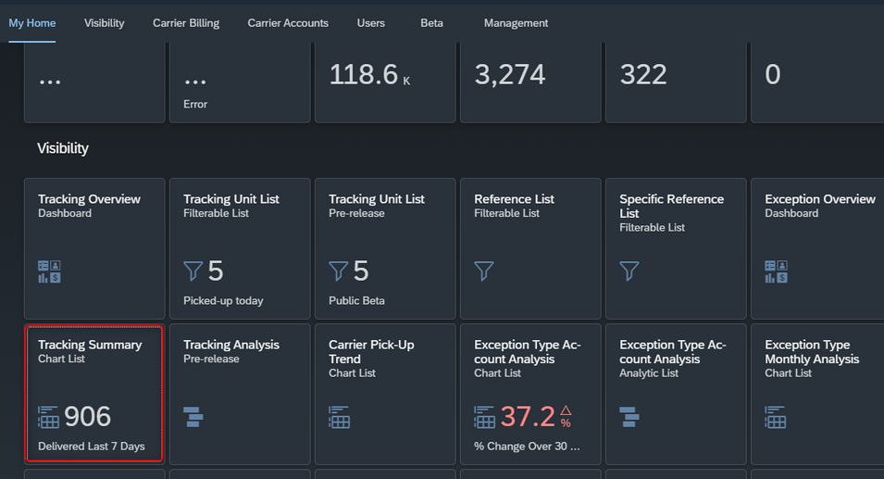Click filter icon on Specific Reference List tile

point(629,271)
